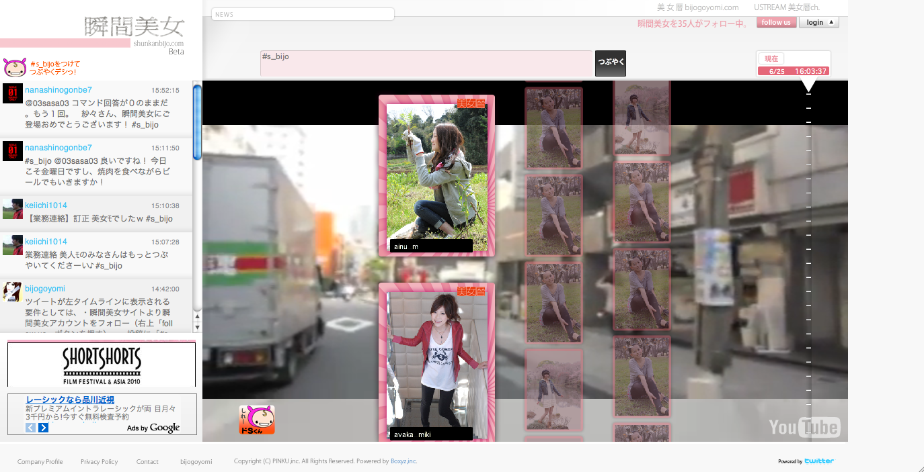The height and width of the screenshot is (472, 924).
Task: Click the Powered by Twitter logo
Action: point(818,461)
